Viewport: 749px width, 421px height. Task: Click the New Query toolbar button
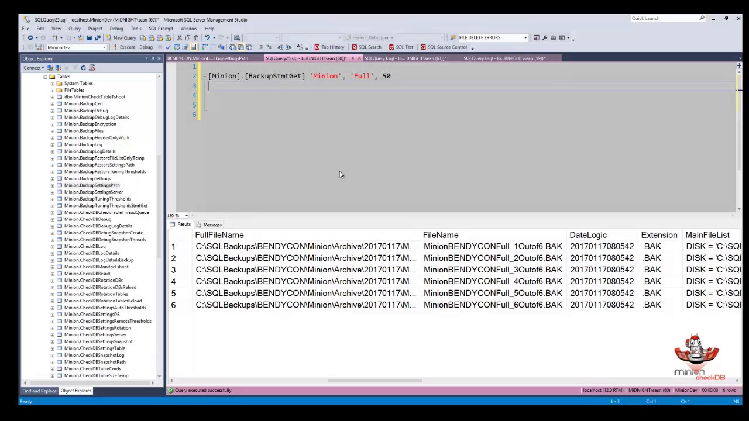point(121,38)
